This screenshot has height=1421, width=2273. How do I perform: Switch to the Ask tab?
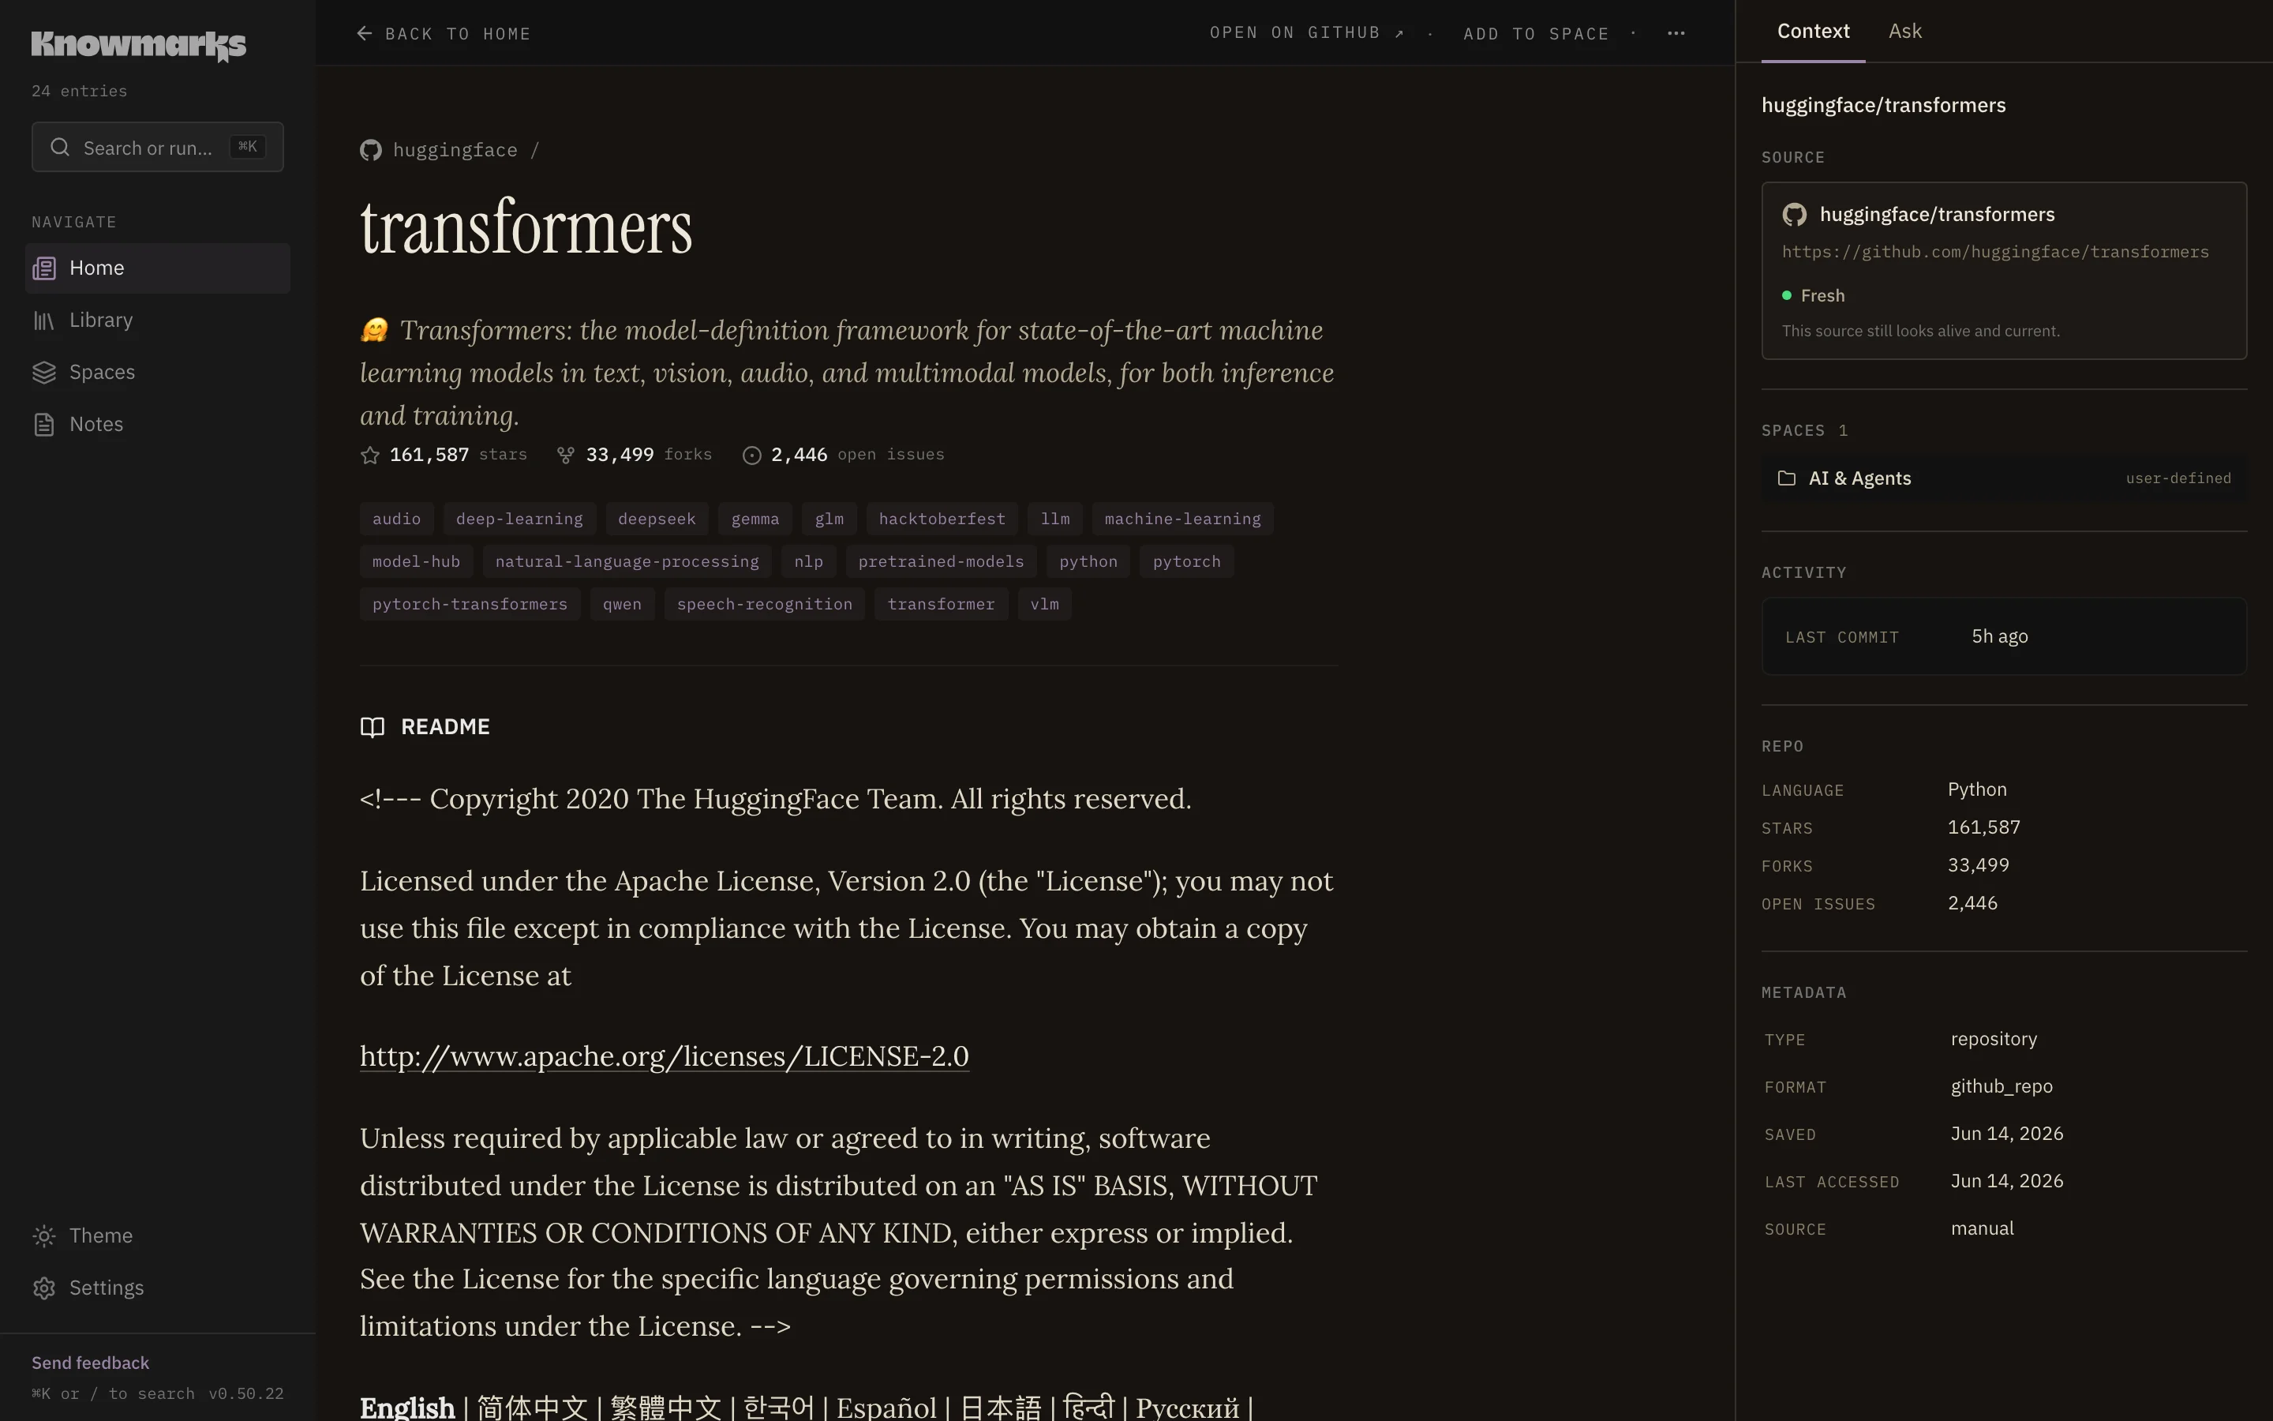1904,31
